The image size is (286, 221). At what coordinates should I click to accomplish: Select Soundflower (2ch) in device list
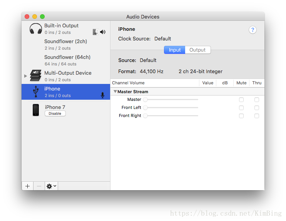click(66, 45)
